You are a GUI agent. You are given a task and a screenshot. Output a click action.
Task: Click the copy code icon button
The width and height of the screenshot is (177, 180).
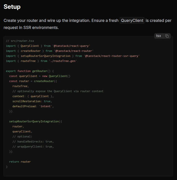167,36
